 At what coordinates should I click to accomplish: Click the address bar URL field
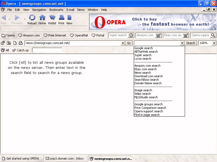click(73, 43)
